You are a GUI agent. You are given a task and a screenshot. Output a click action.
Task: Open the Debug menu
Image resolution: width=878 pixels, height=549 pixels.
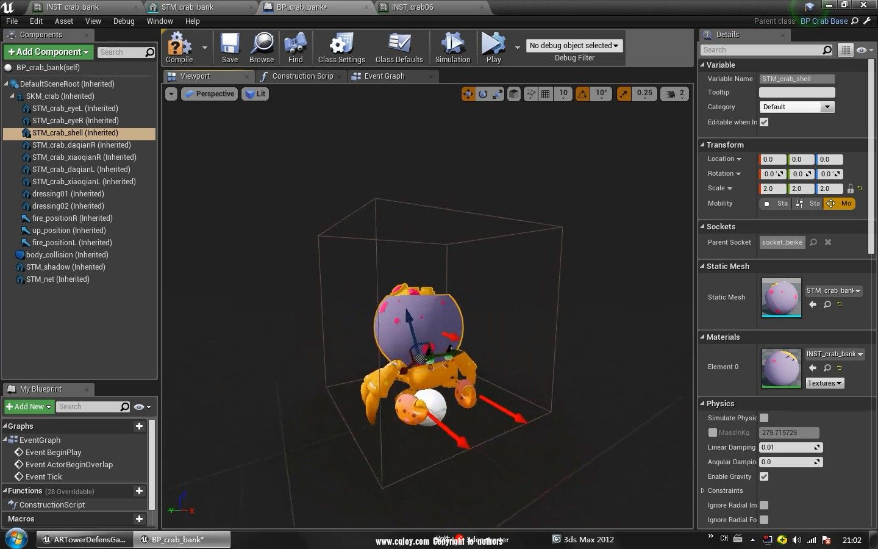(x=124, y=21)
